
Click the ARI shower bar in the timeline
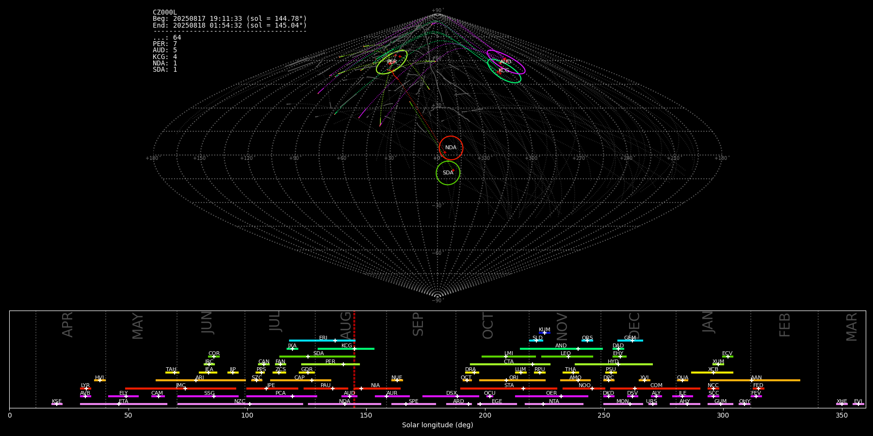201,380
